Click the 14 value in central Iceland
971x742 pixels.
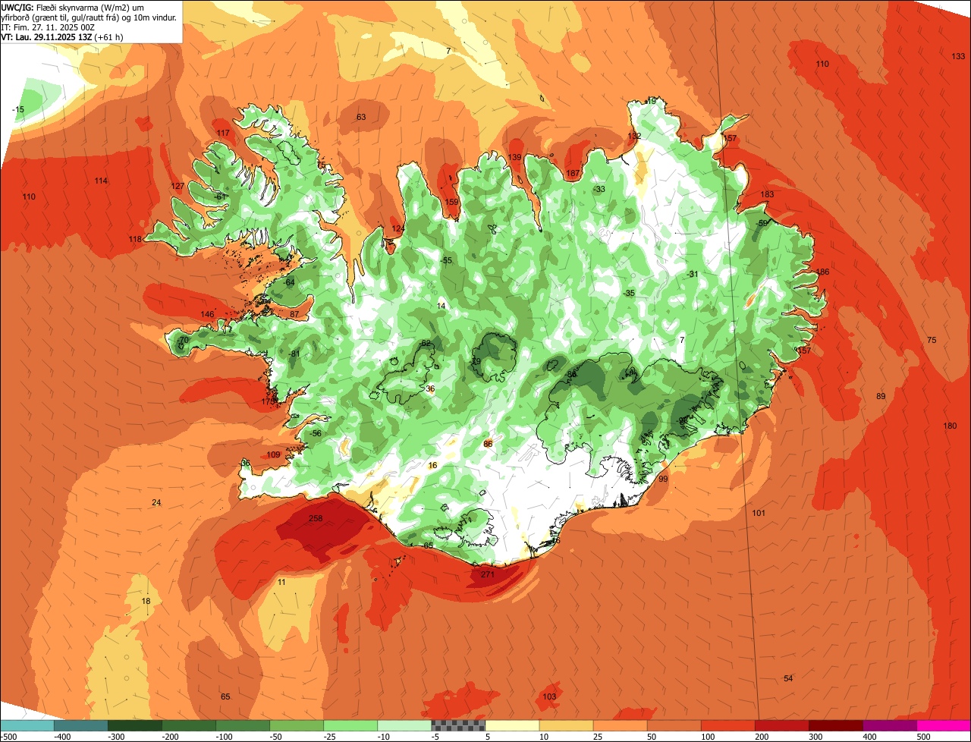pyautogui.click(x=442, y=306)
